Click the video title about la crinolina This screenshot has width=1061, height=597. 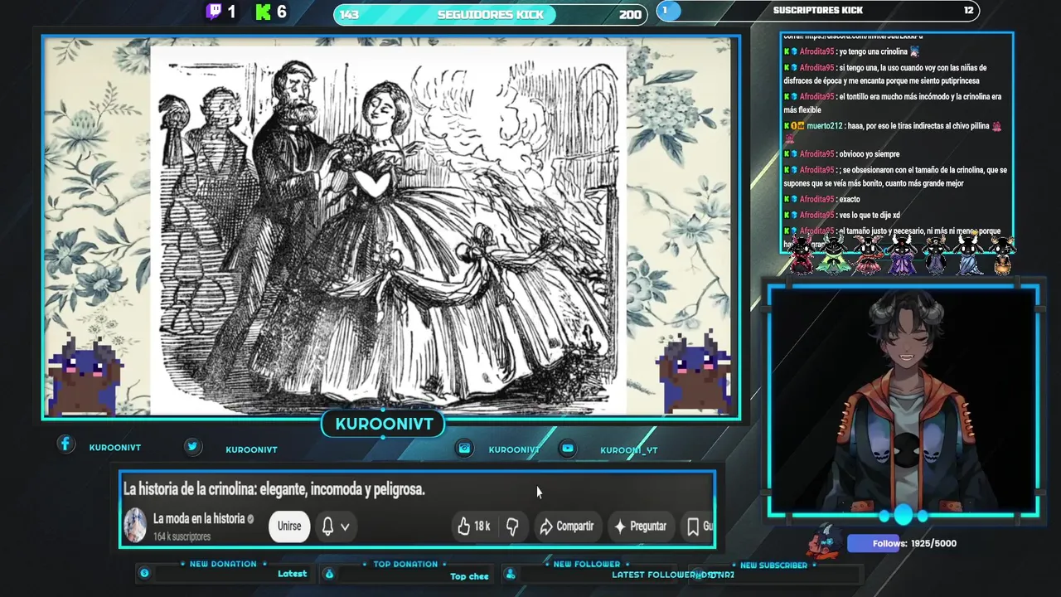[x=274, y=489]
